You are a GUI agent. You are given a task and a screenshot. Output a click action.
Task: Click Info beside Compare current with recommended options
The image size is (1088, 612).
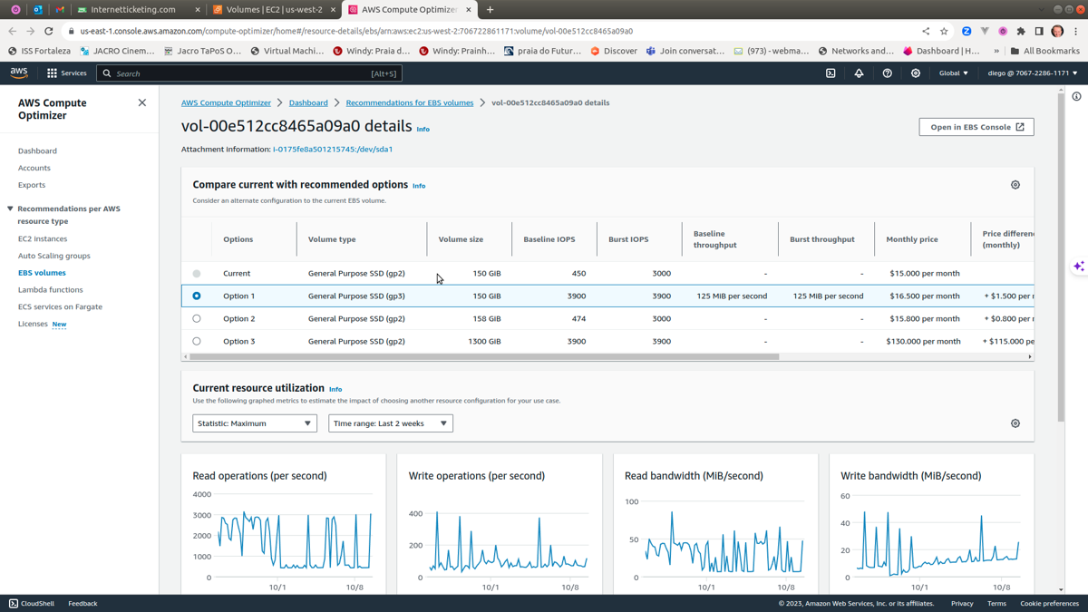coord(419,186)
